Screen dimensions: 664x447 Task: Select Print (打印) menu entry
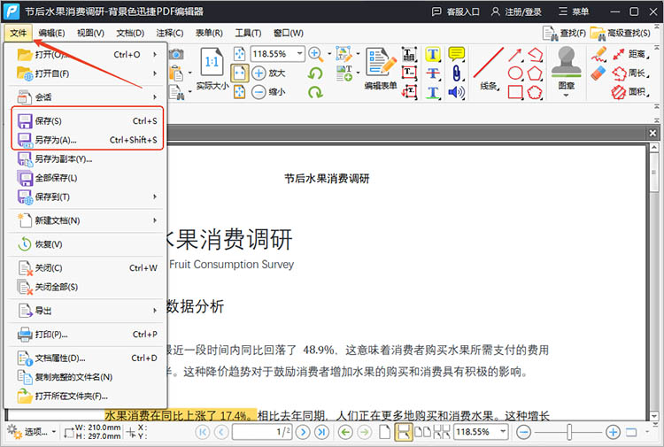tap(87, 335)
